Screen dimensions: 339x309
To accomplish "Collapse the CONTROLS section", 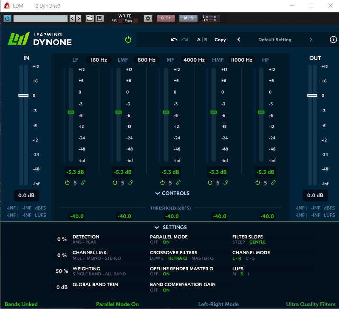I will (172, 193).
